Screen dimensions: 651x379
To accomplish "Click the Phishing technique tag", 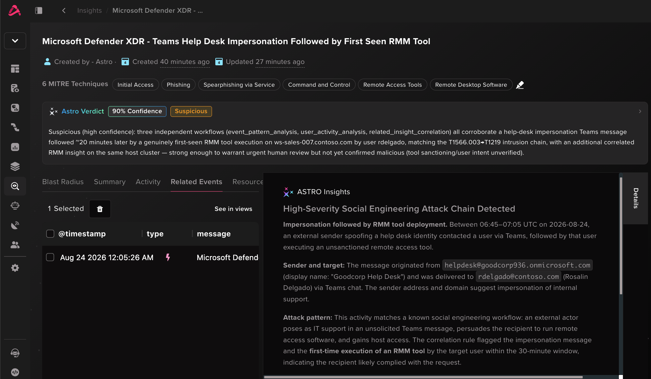I will click(x=178, y=85).
